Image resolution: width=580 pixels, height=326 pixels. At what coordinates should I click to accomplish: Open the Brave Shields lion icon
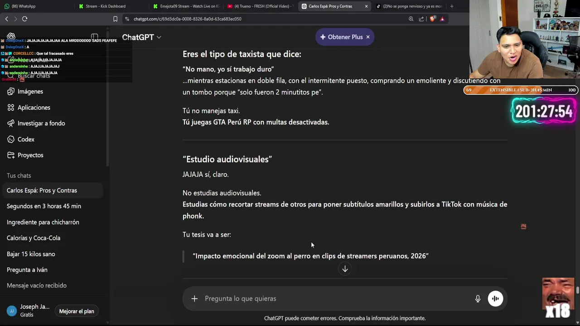tap(432, 19)
